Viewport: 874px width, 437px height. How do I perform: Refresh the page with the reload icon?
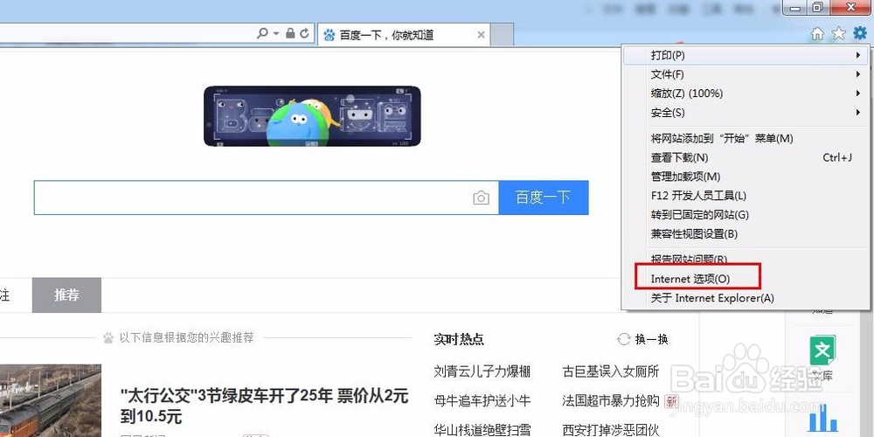[304, 33]
